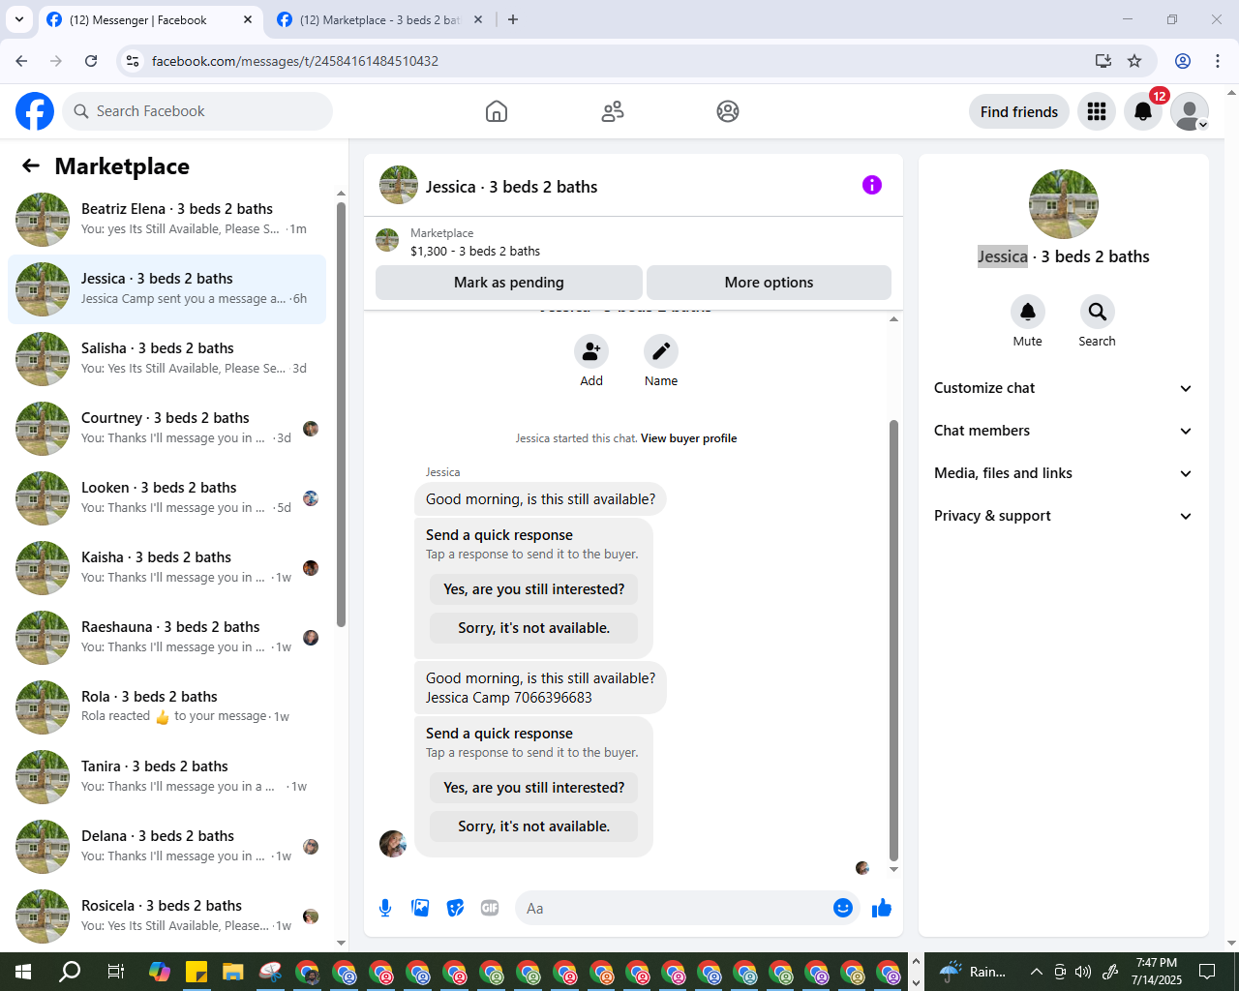1239x991 pixels.
Task: Open a new browser tab
Action: click(513, 19)
